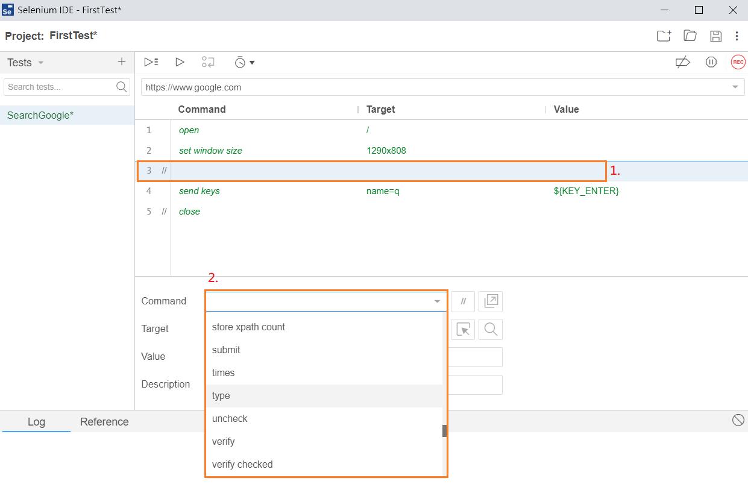Image resolution: width=748 pixels, height=484 pixels.
Task: Choose 'verify' from command list
Action: point(324,442)
